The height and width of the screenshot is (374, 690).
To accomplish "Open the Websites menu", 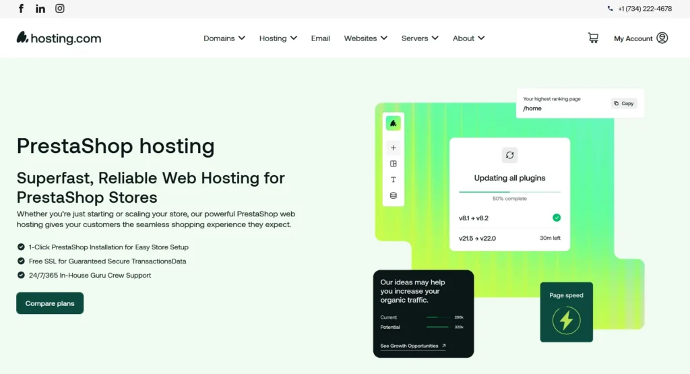I will [x=360, y=38].
